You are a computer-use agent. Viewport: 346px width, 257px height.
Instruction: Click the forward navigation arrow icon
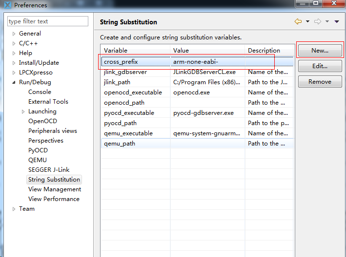[x=318, y=21]
